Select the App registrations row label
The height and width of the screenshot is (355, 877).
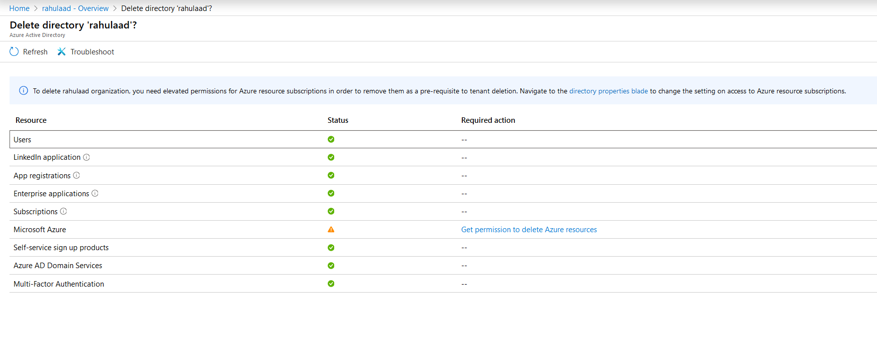coord(42,176)
